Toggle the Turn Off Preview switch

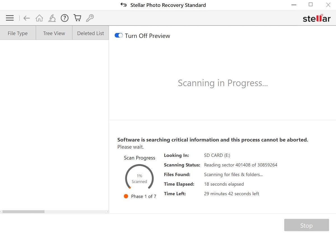coord(119,36)
